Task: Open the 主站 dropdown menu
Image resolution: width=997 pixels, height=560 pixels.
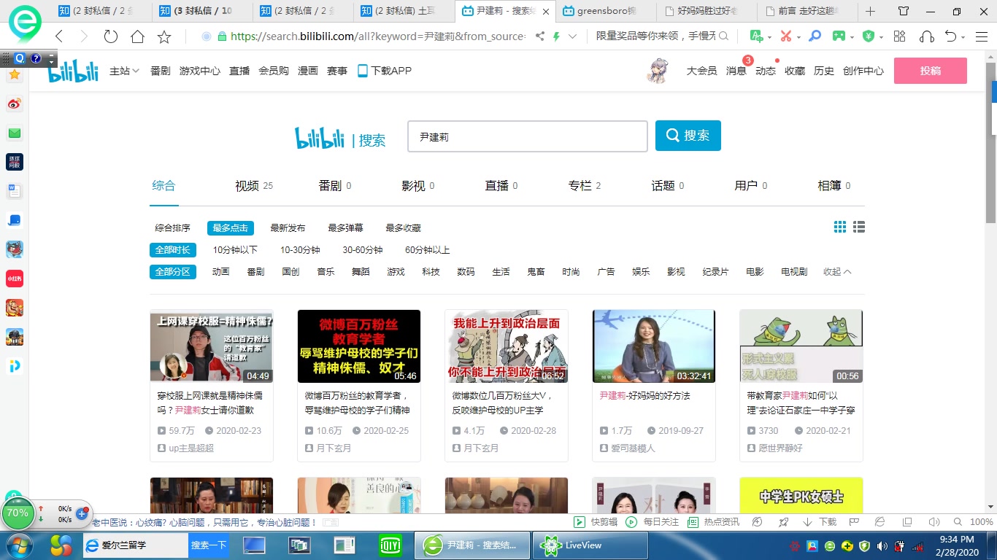Action: 124,71
